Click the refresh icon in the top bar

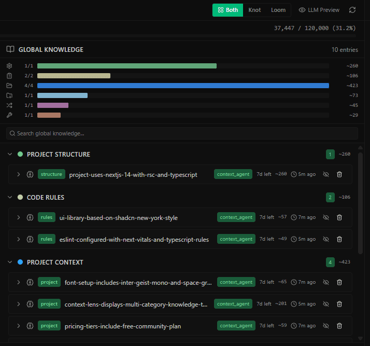(352, 10)
